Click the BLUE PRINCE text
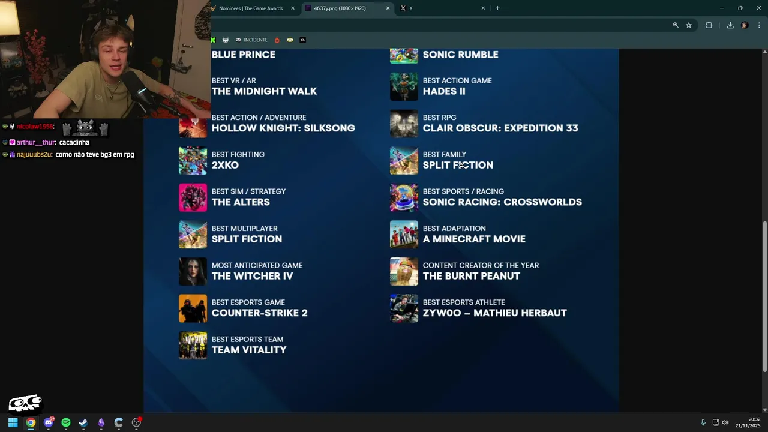The width and height of the screenshot is (768, 432). [x=244, y=55]
